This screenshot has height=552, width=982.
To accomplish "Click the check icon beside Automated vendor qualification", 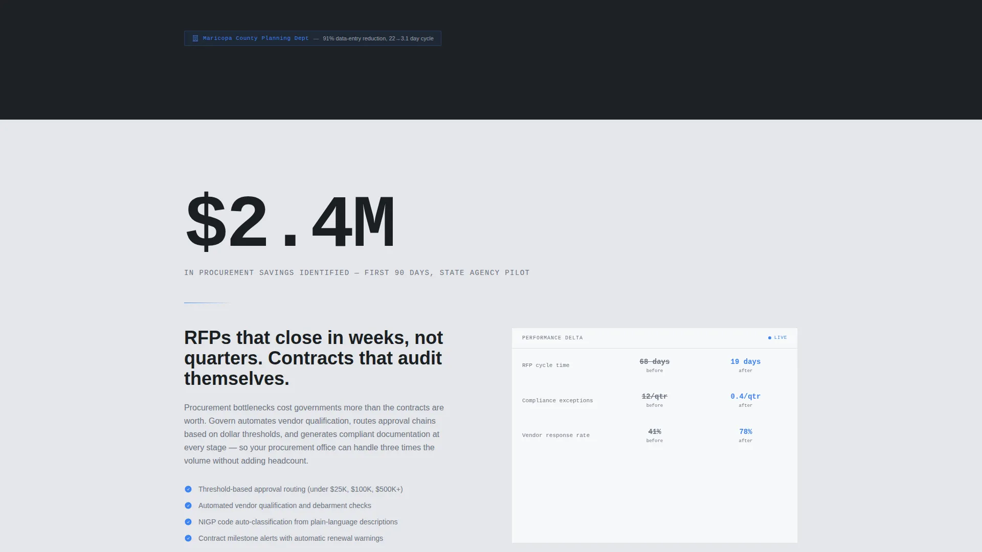I will pos(188,505).
